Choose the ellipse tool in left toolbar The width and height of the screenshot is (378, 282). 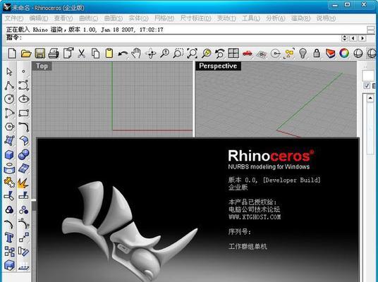(24, 99)
